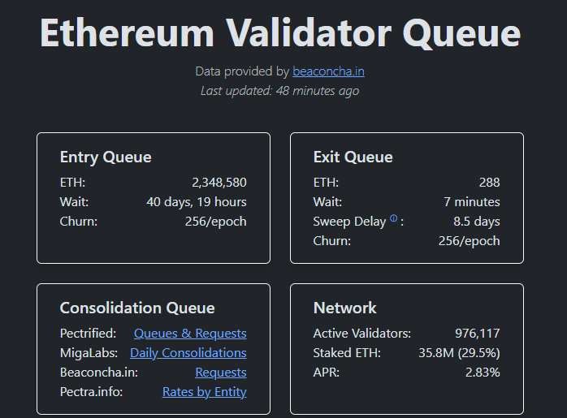Open Pectrified Queues & Requests link
This screenshot has width=567, height=418.
pyautogui.click(x=190, y=334)
